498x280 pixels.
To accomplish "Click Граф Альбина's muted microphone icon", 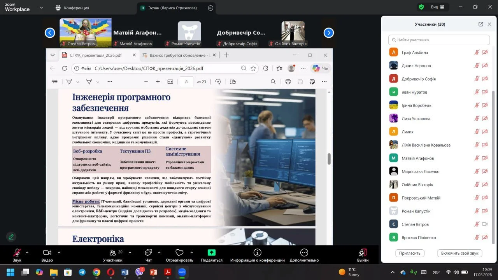I will pyautogui.click(x=477, y=52).
